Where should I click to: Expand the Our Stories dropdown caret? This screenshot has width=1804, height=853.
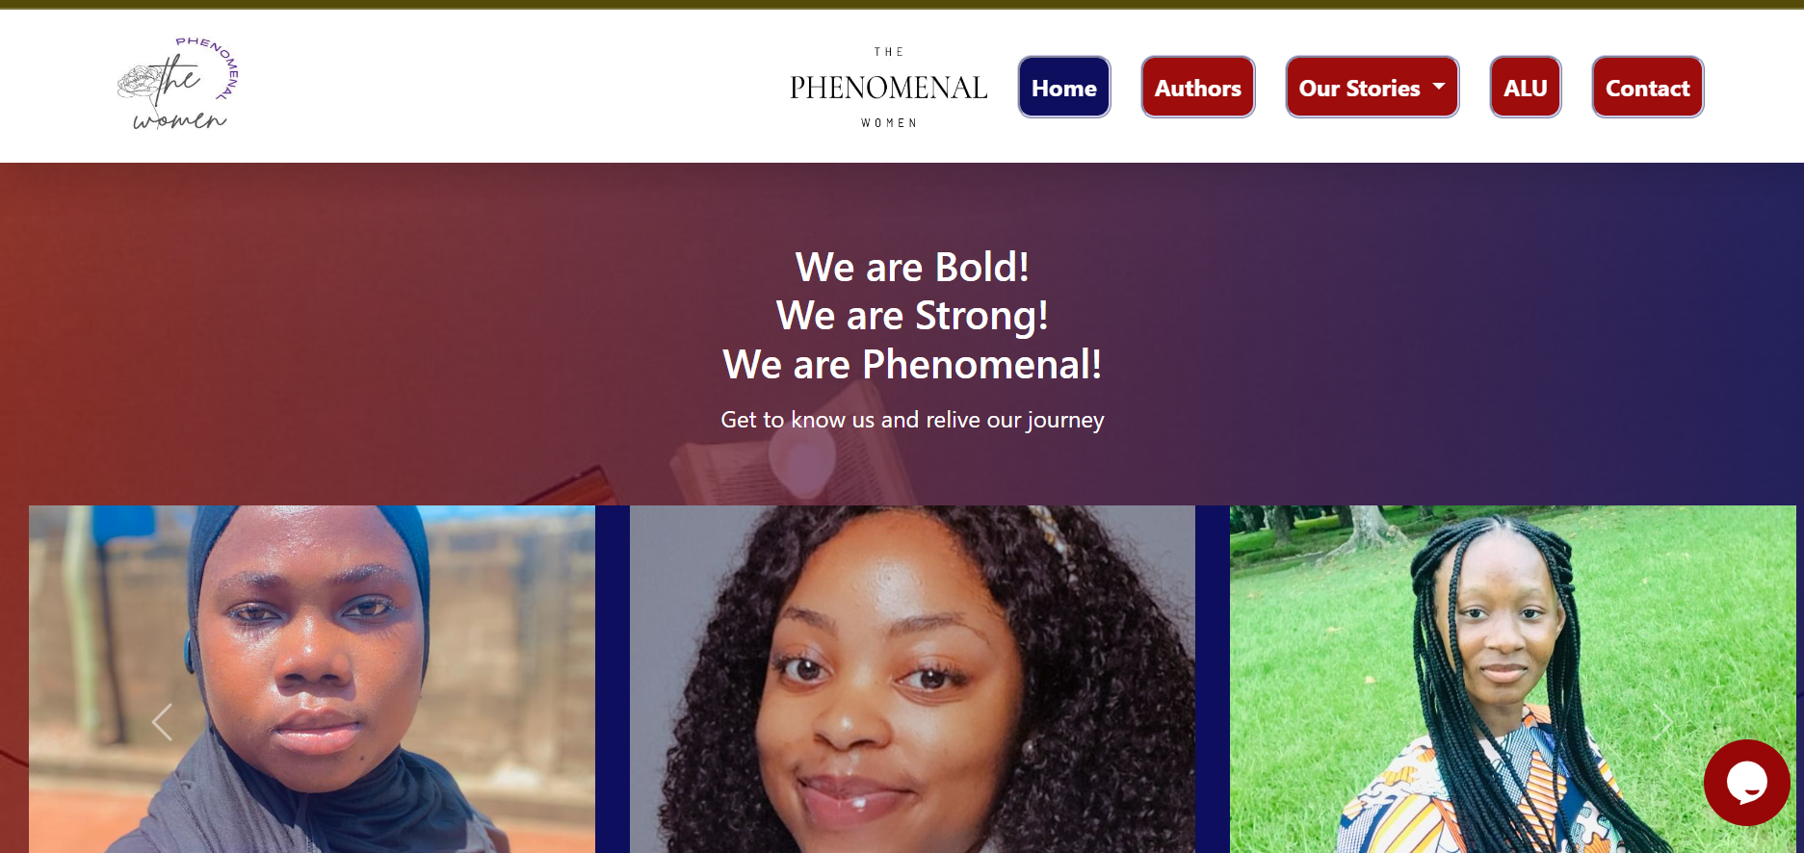click(1439, 87)
